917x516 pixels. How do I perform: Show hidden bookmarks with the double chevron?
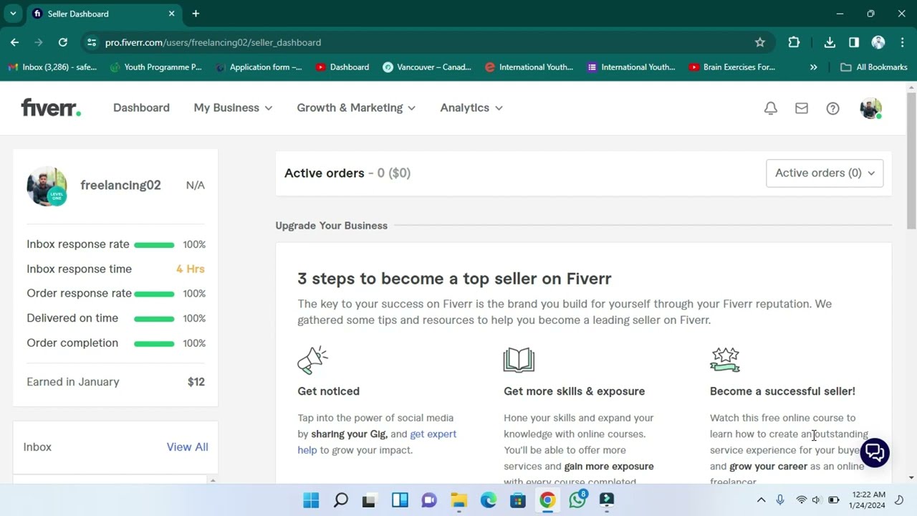coord(814,67)
